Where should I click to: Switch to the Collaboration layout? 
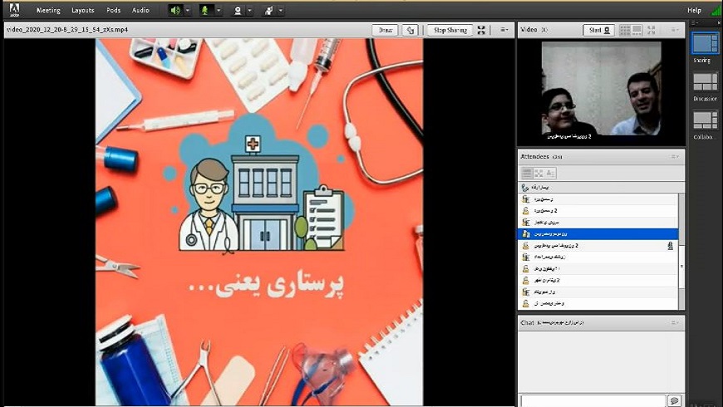(x=705, y=120)
